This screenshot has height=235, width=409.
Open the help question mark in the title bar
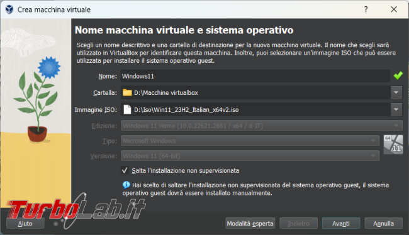pos(366,9)
